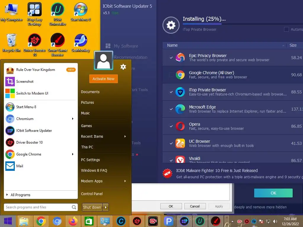This screenshot has width=303, height=227.
Task: Open Windows 8 FAQ link
Action: click(94, 171)
